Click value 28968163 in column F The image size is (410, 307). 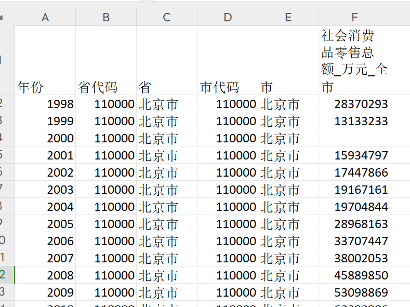[354, 224]
